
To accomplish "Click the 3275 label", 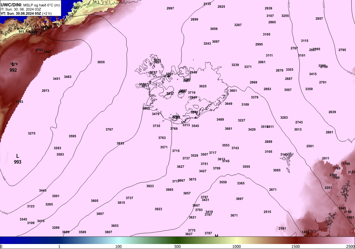I will coord(32,133).
